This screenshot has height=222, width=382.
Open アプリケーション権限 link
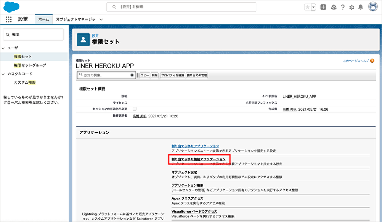tap(187, 186)
